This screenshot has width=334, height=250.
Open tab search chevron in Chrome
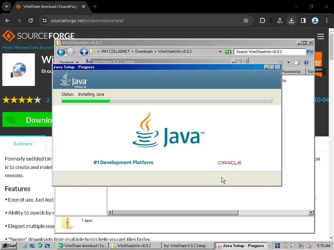pos(7,7)
